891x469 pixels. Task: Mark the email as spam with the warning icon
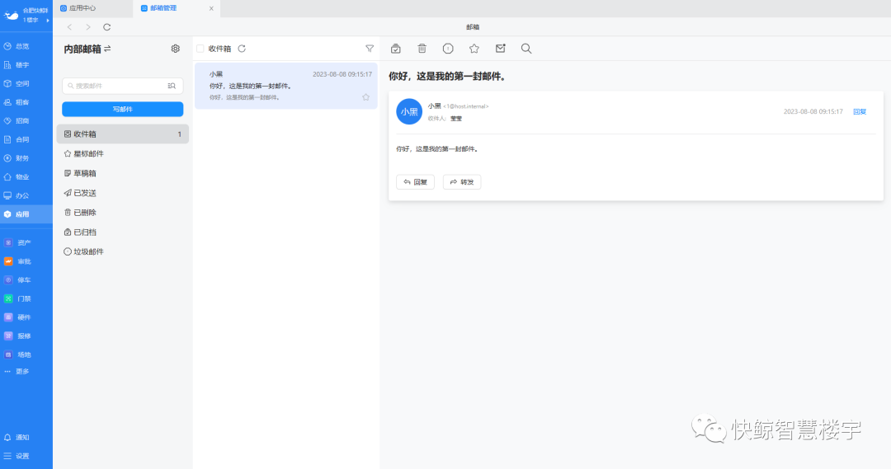click(448, 49)
